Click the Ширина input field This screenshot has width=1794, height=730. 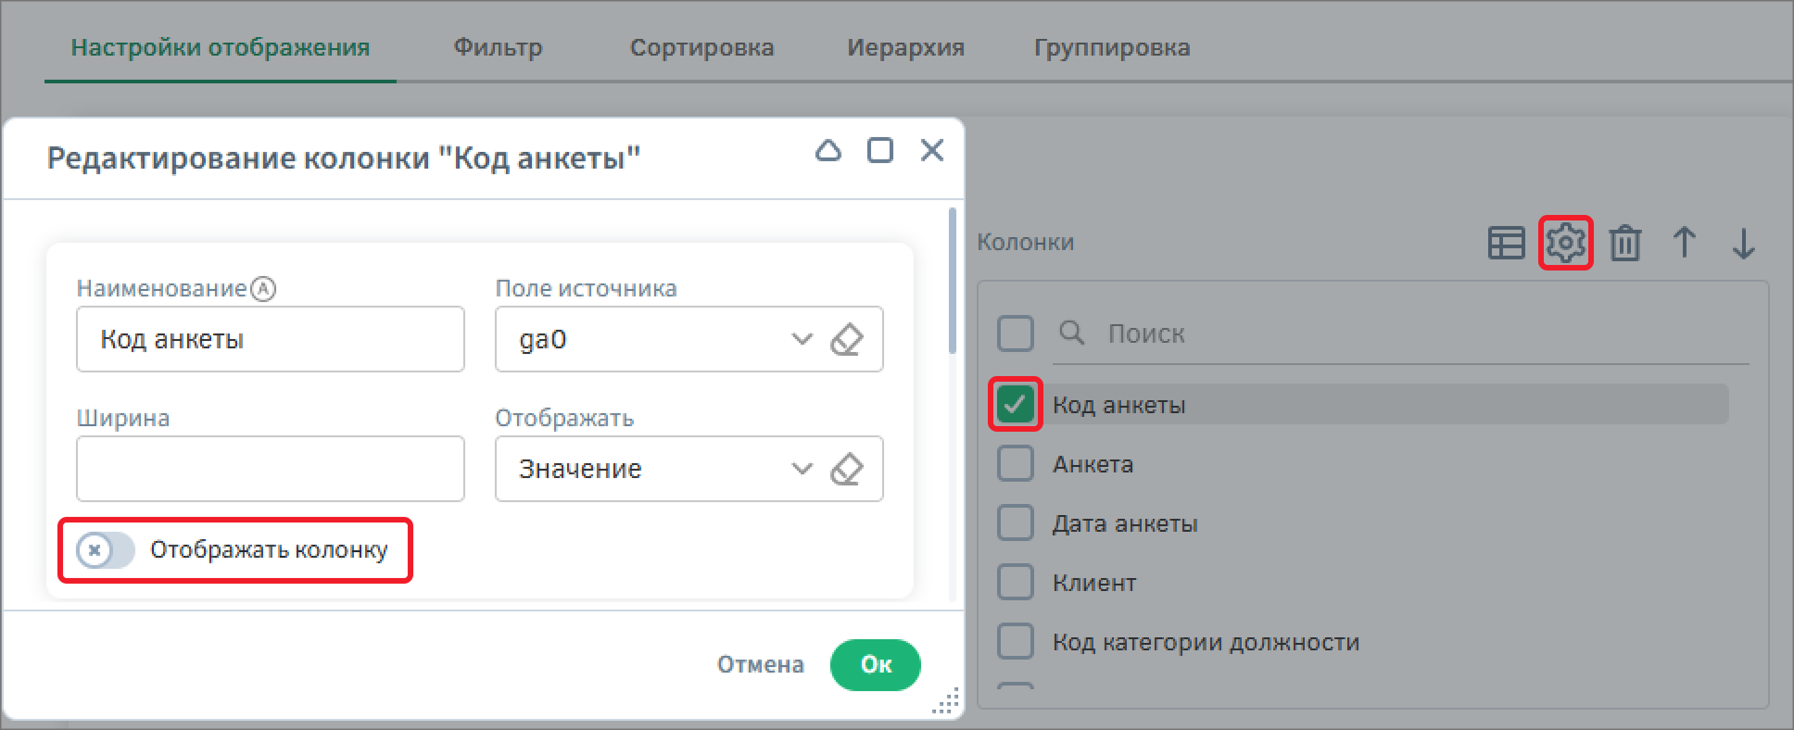271,469
